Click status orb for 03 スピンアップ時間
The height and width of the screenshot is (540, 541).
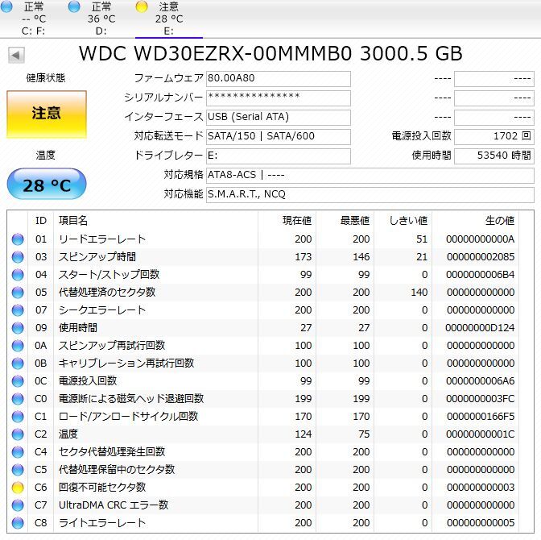18,256
